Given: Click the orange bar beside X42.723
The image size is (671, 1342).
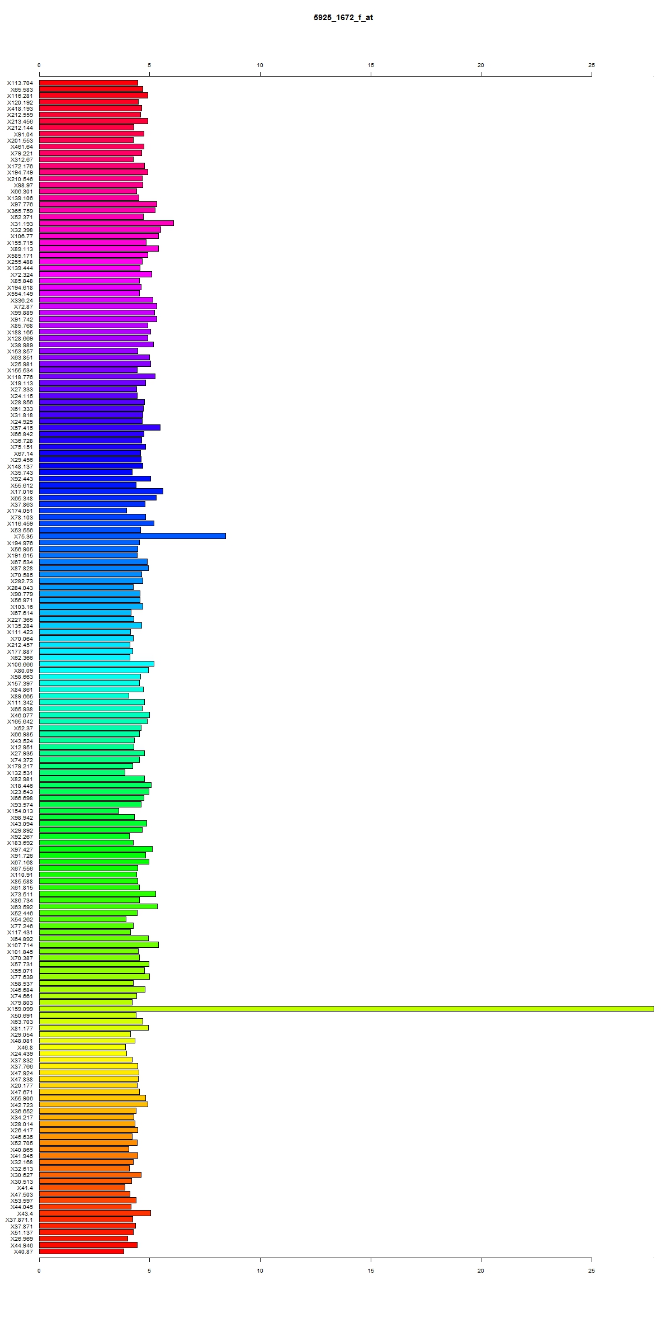Looking at the screenshot, I should pos(93,1104).
